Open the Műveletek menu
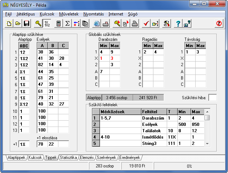 pos(69,14)
